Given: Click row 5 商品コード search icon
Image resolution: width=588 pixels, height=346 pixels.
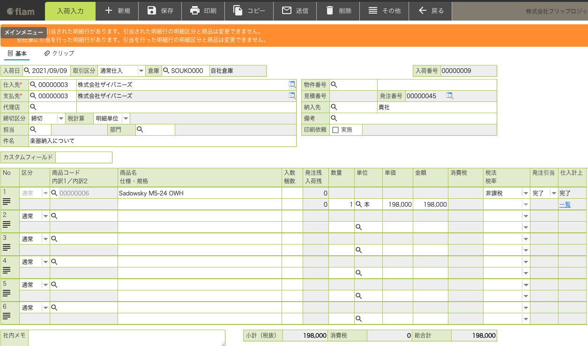Looking at the screenshot, I should (x=54, y=285).
